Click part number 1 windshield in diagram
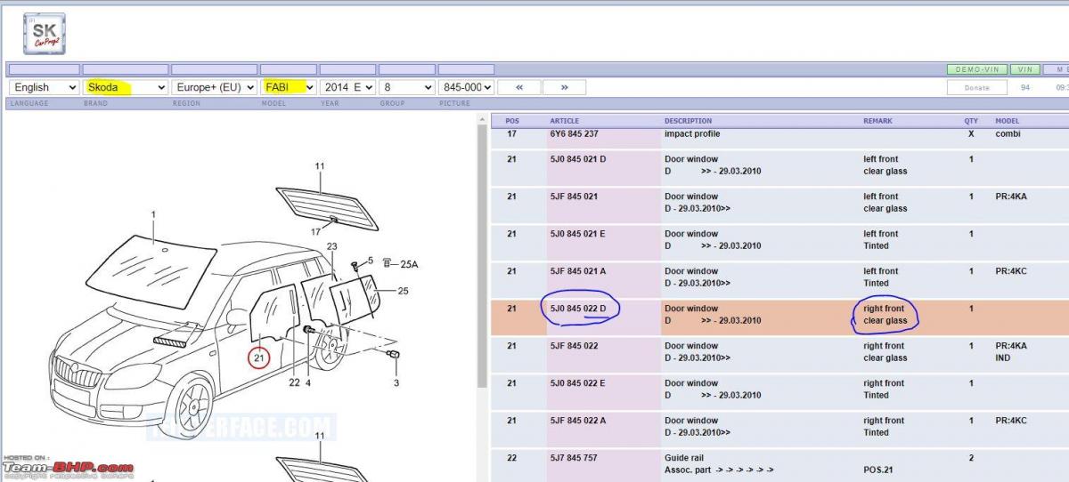 click(153, 214)
